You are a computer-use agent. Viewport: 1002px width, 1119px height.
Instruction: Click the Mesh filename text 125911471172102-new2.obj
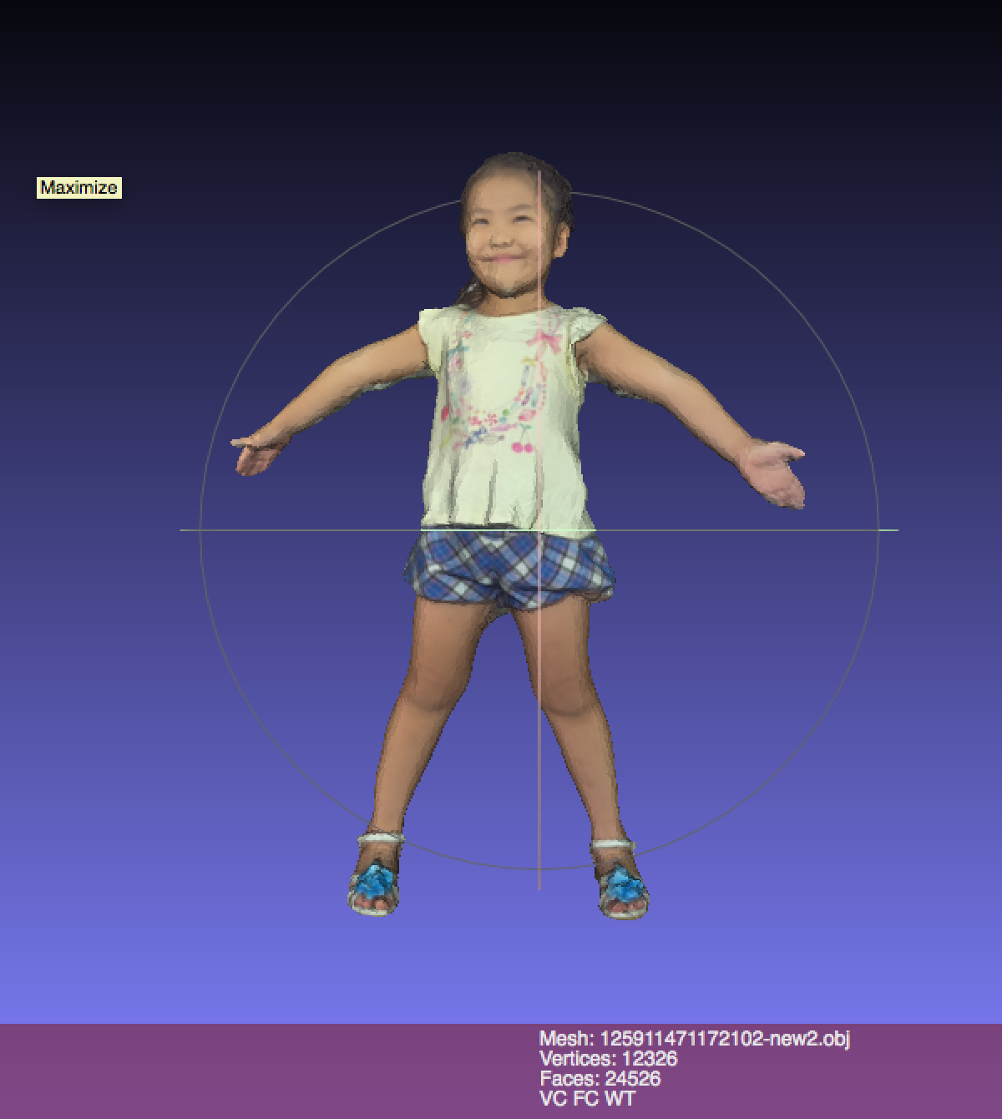click(725, 1039)
